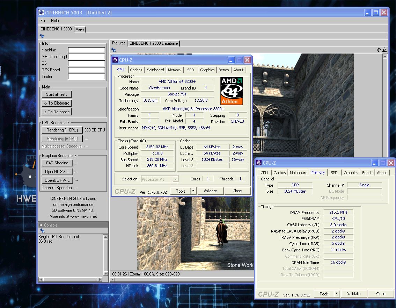Viewport: 396px width, 308px height.
Task: Switch to the View tab in CINEBENCH
Action: pos(80,29)
